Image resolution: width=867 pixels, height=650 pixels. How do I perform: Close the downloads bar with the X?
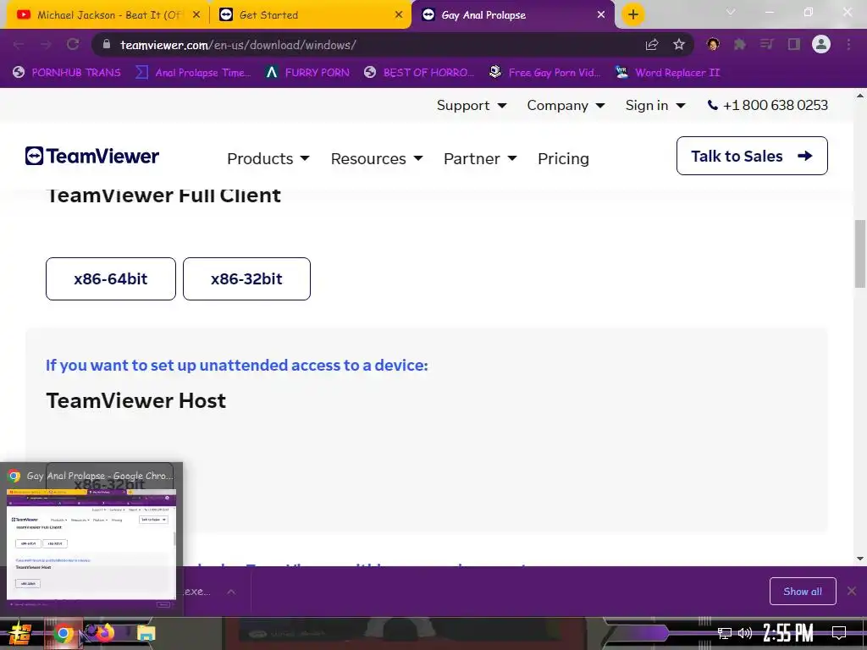(852, 592)
